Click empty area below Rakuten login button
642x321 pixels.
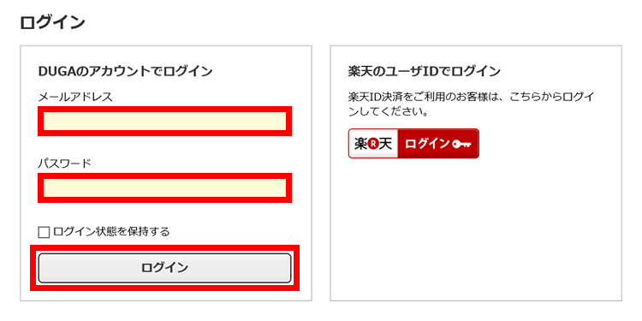point(475,229)
